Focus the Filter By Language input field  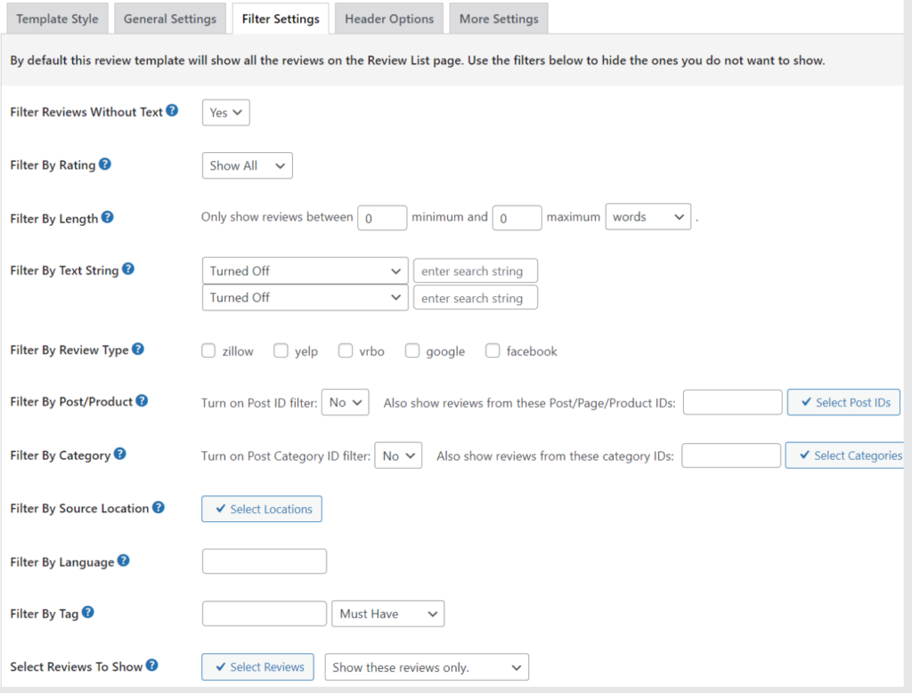tap(264, 561)
